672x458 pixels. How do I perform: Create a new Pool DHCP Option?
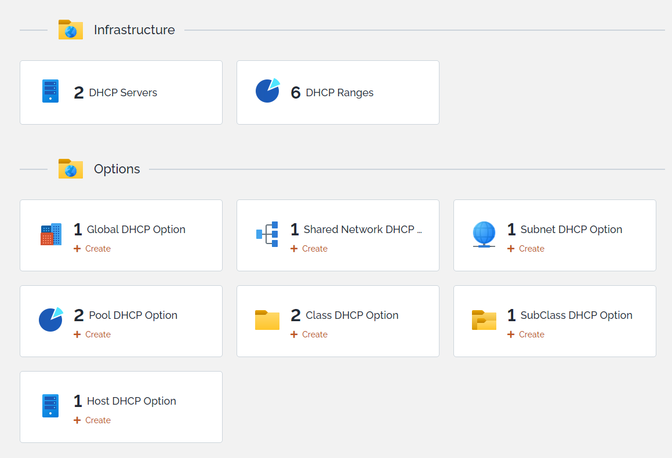pyautogui.click(x=93, y=335)
